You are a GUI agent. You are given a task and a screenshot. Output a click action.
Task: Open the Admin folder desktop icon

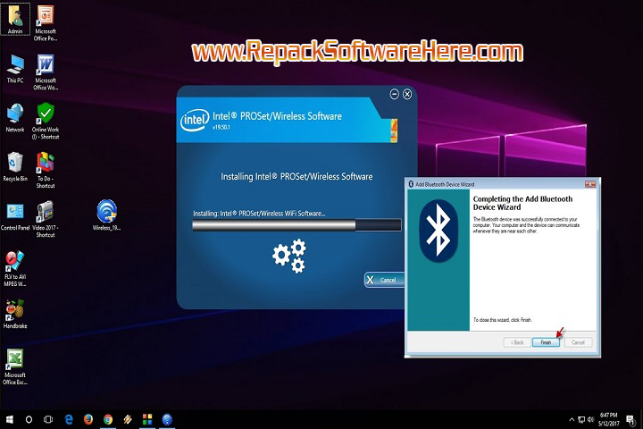[x=15, y=19]
